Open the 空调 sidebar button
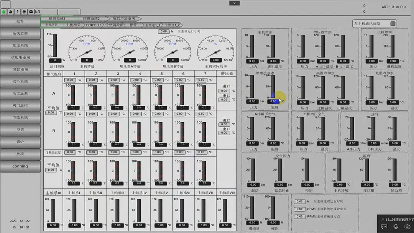Viewport: 414px width, 233px height. coord(20,130)
